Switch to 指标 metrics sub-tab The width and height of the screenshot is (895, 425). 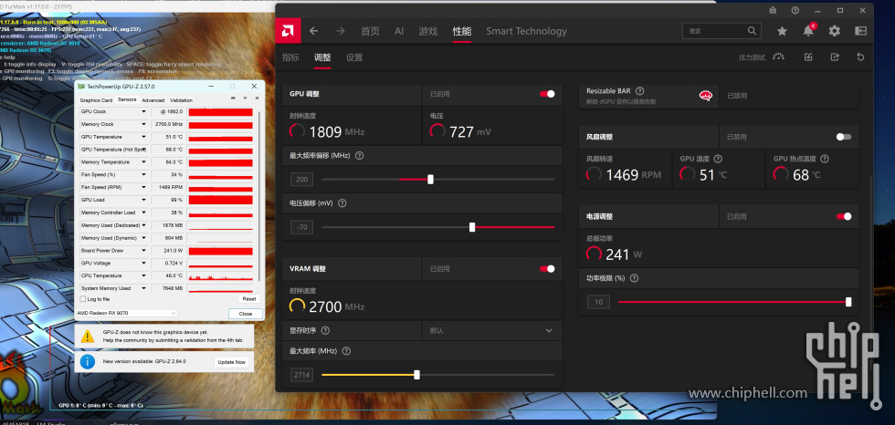point(290,57)
